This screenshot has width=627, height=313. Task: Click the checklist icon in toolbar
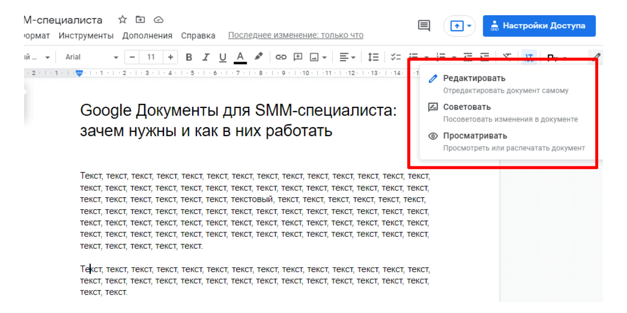coord(396,57)
